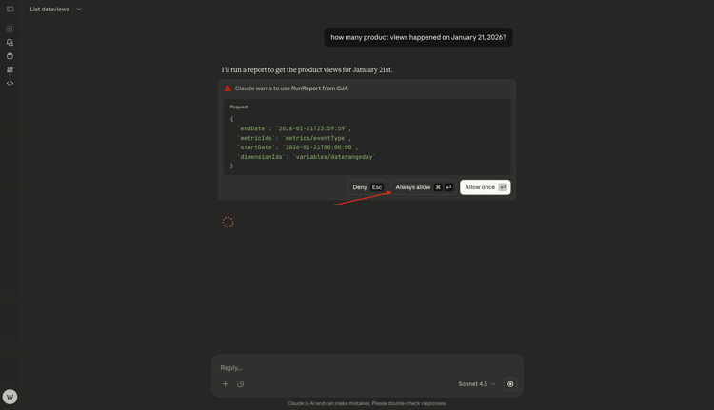
Task: Open the Code icon in sidebar
Action: 10,84
